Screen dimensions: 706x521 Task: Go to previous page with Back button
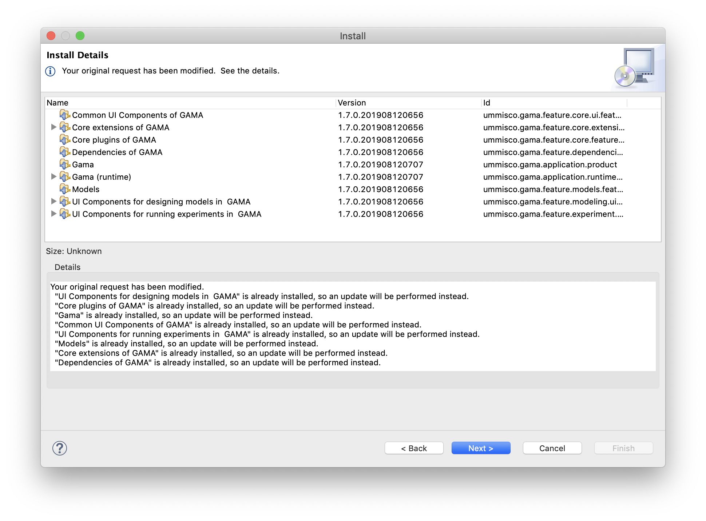(x=414, y=448)
